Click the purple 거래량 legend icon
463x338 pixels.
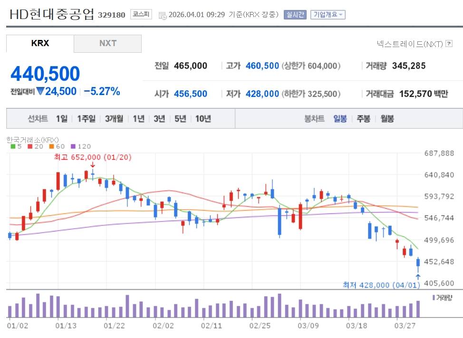[434, 297]
